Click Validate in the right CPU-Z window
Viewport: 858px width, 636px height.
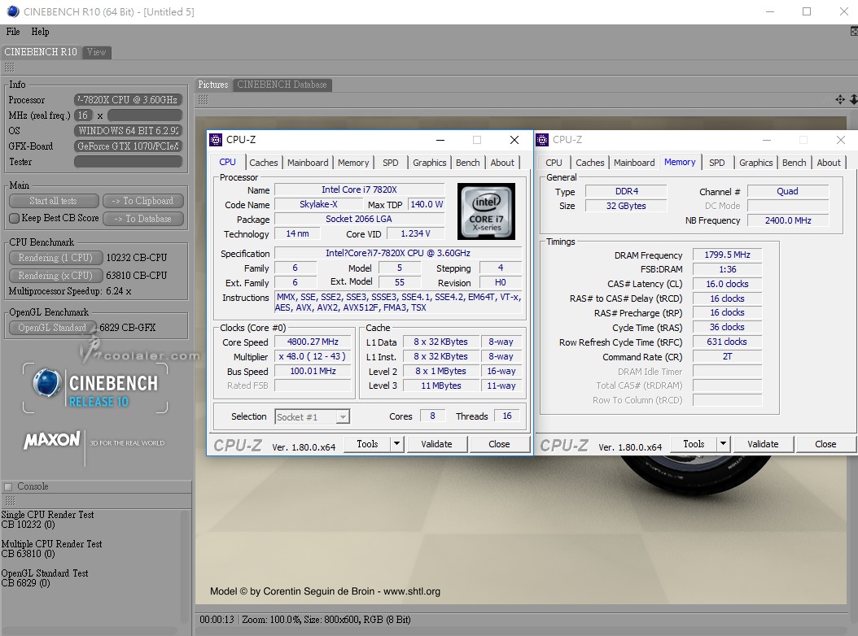coord(763,444)
